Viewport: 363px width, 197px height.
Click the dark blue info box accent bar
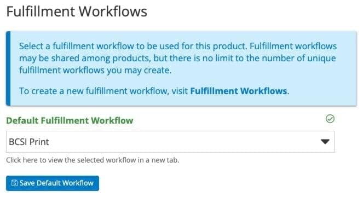tap(8, 68)
